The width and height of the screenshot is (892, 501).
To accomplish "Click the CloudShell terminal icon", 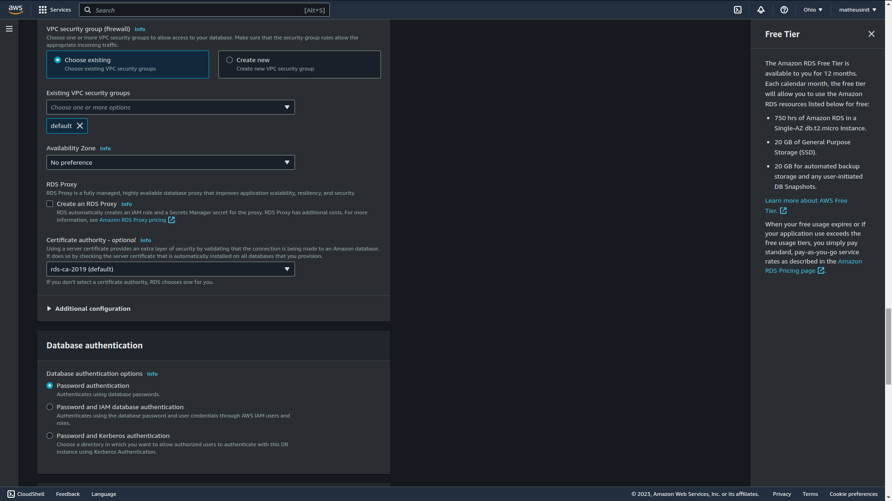I will coord(11,494).
